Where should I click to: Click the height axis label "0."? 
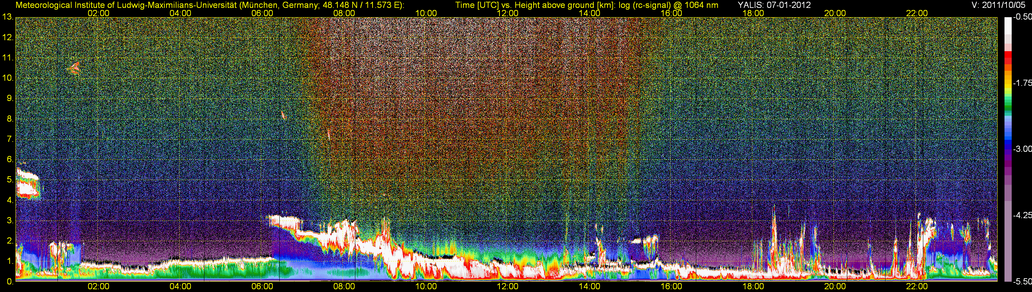(10, 282)
